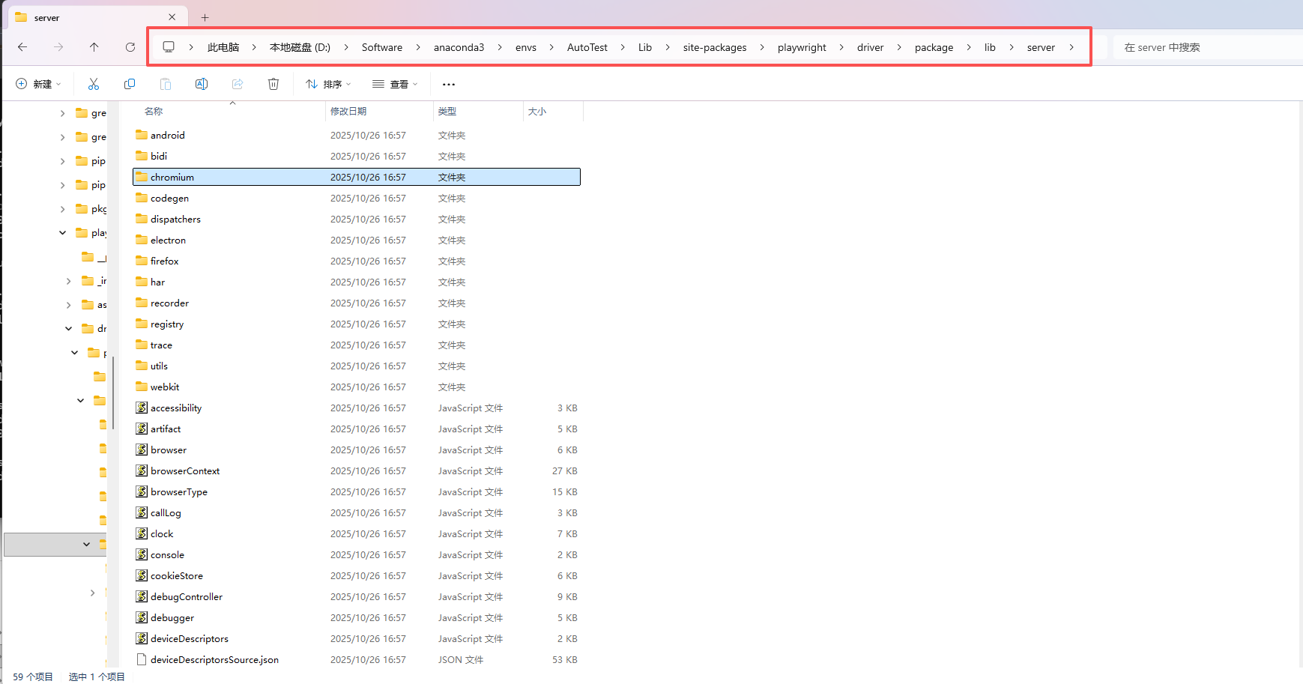Select the dispatchers folder

[x=175, y=220]
